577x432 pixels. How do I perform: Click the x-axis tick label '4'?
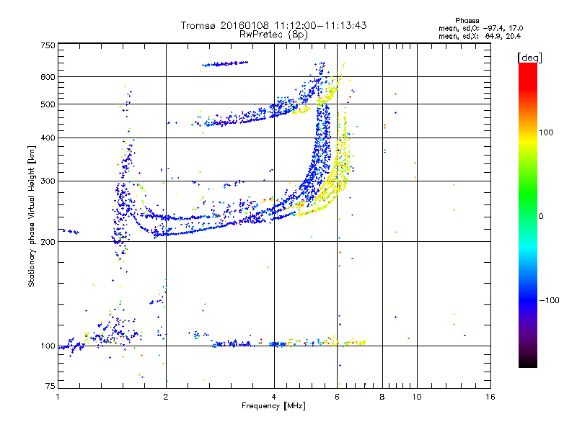click(x=274, y=397)
